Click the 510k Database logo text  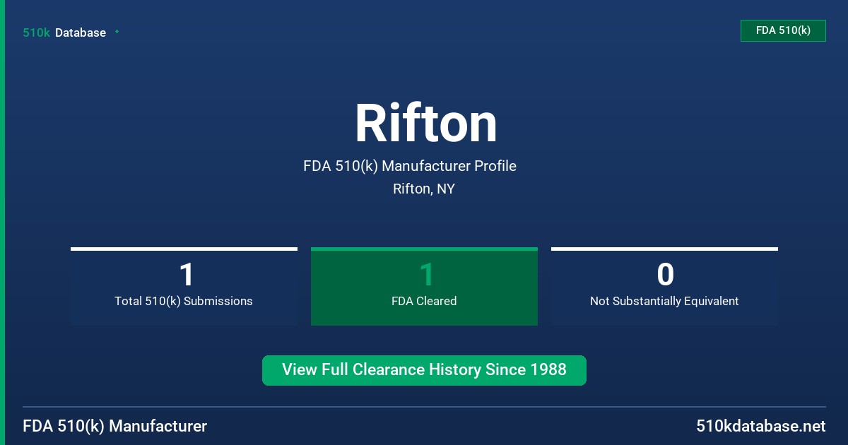[64, 32]
